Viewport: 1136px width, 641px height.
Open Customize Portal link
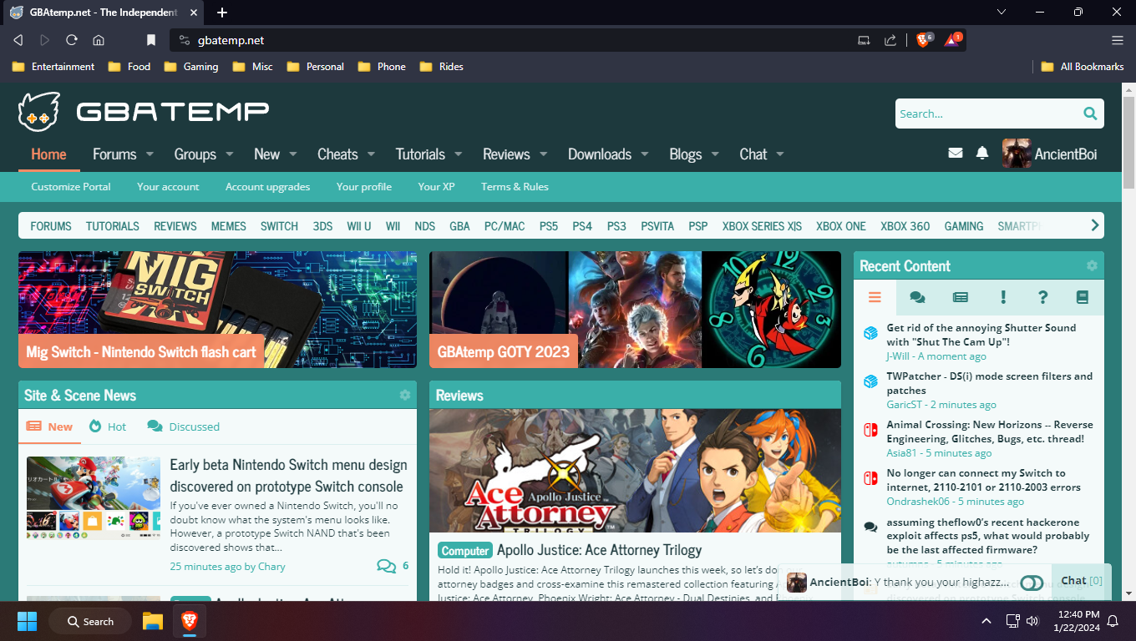click(71, 187)
